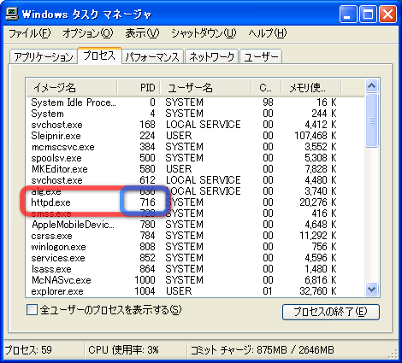The width and height of the screenshot is (402, 363).
Task: Select the lsass.exe process
Action: click(195, 269)
